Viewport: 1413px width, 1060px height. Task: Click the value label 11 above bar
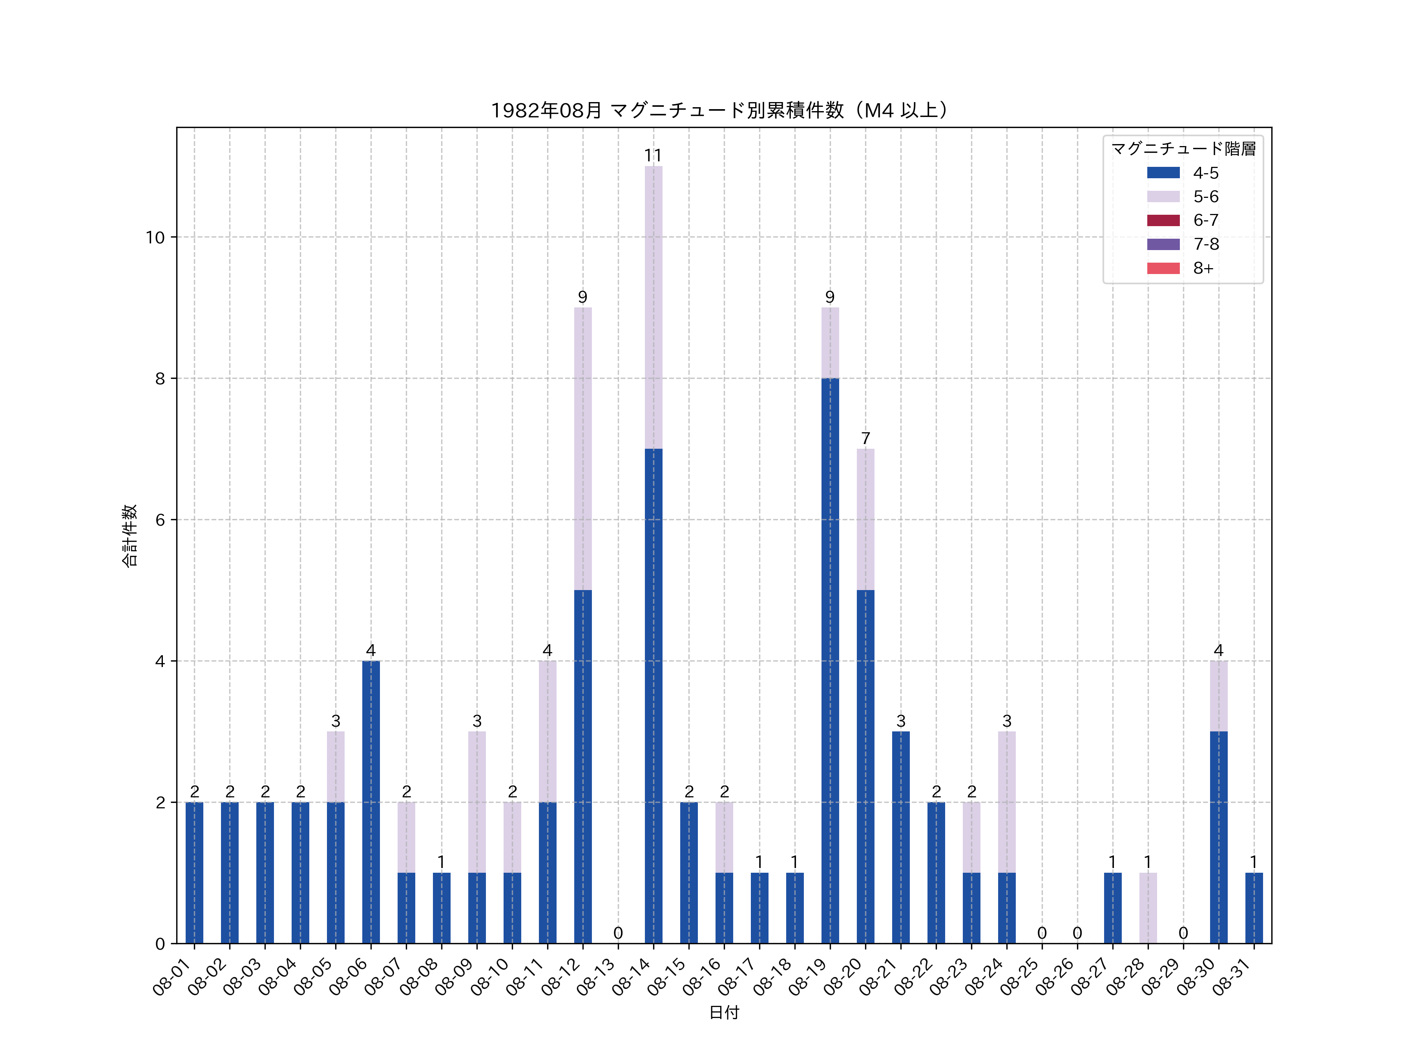tap(653, 155)
